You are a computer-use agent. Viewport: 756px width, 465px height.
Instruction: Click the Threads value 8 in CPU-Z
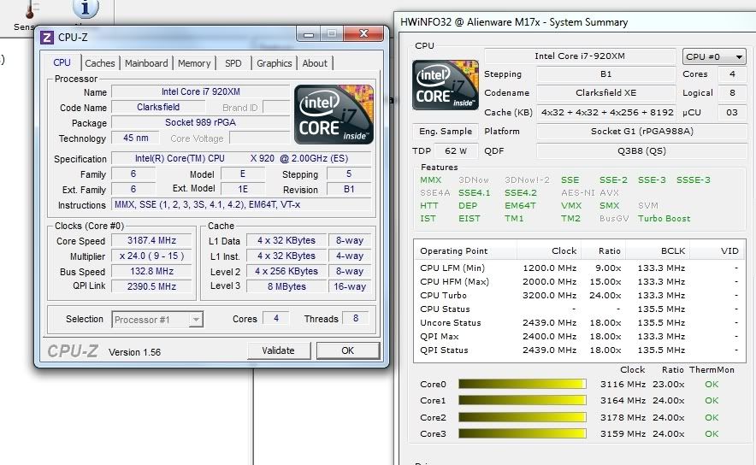[356, 318]
